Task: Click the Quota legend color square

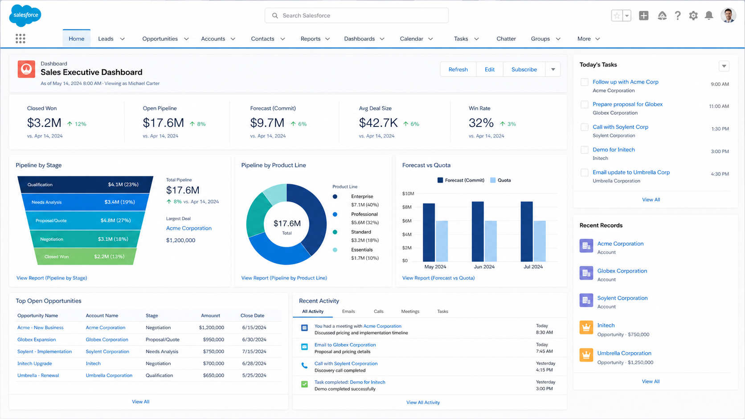Action: (x=493, y=180)
